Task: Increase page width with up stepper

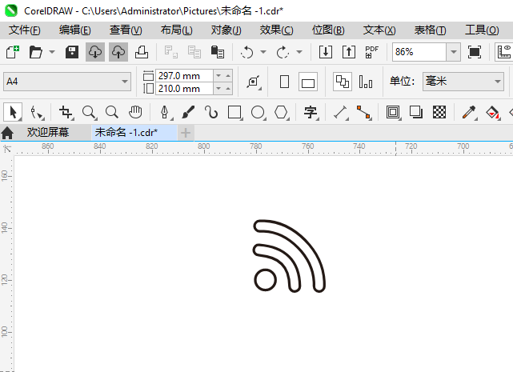Action: tap(228, 76)
